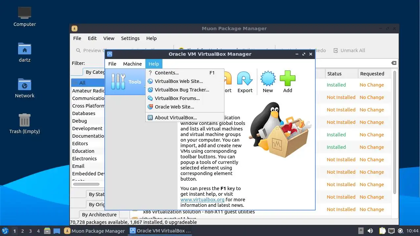
Task: Click Muon Package Manager title bar icon
Action: tap(74, 29)
